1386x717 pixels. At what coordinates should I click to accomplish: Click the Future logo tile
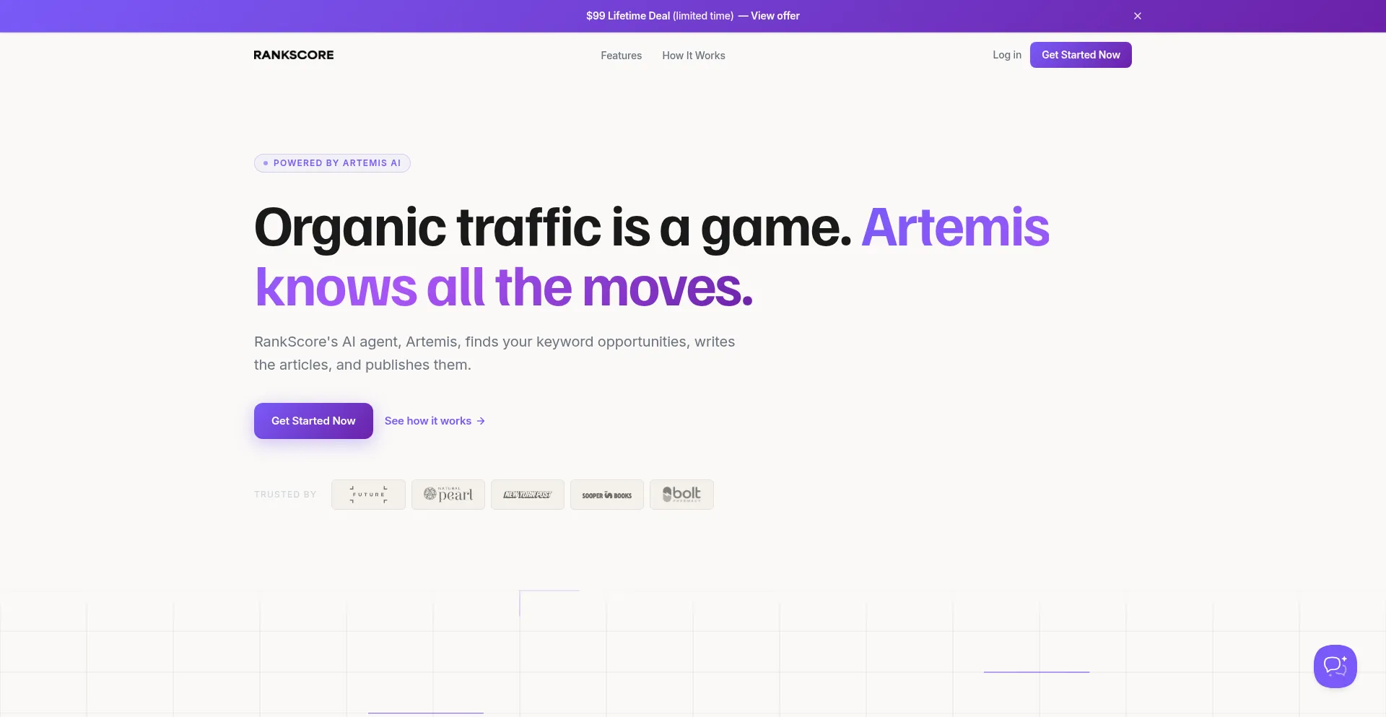coord(368,495)
